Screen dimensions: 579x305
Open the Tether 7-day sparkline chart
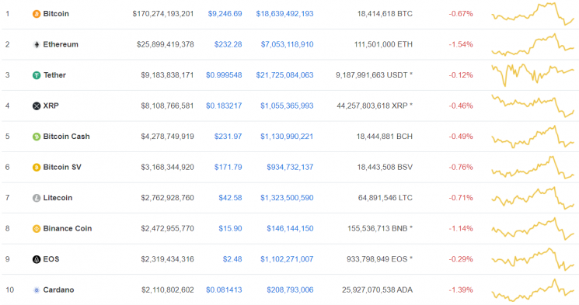(x=532, y=75)
